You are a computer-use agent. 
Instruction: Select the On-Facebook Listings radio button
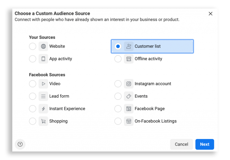118,121
